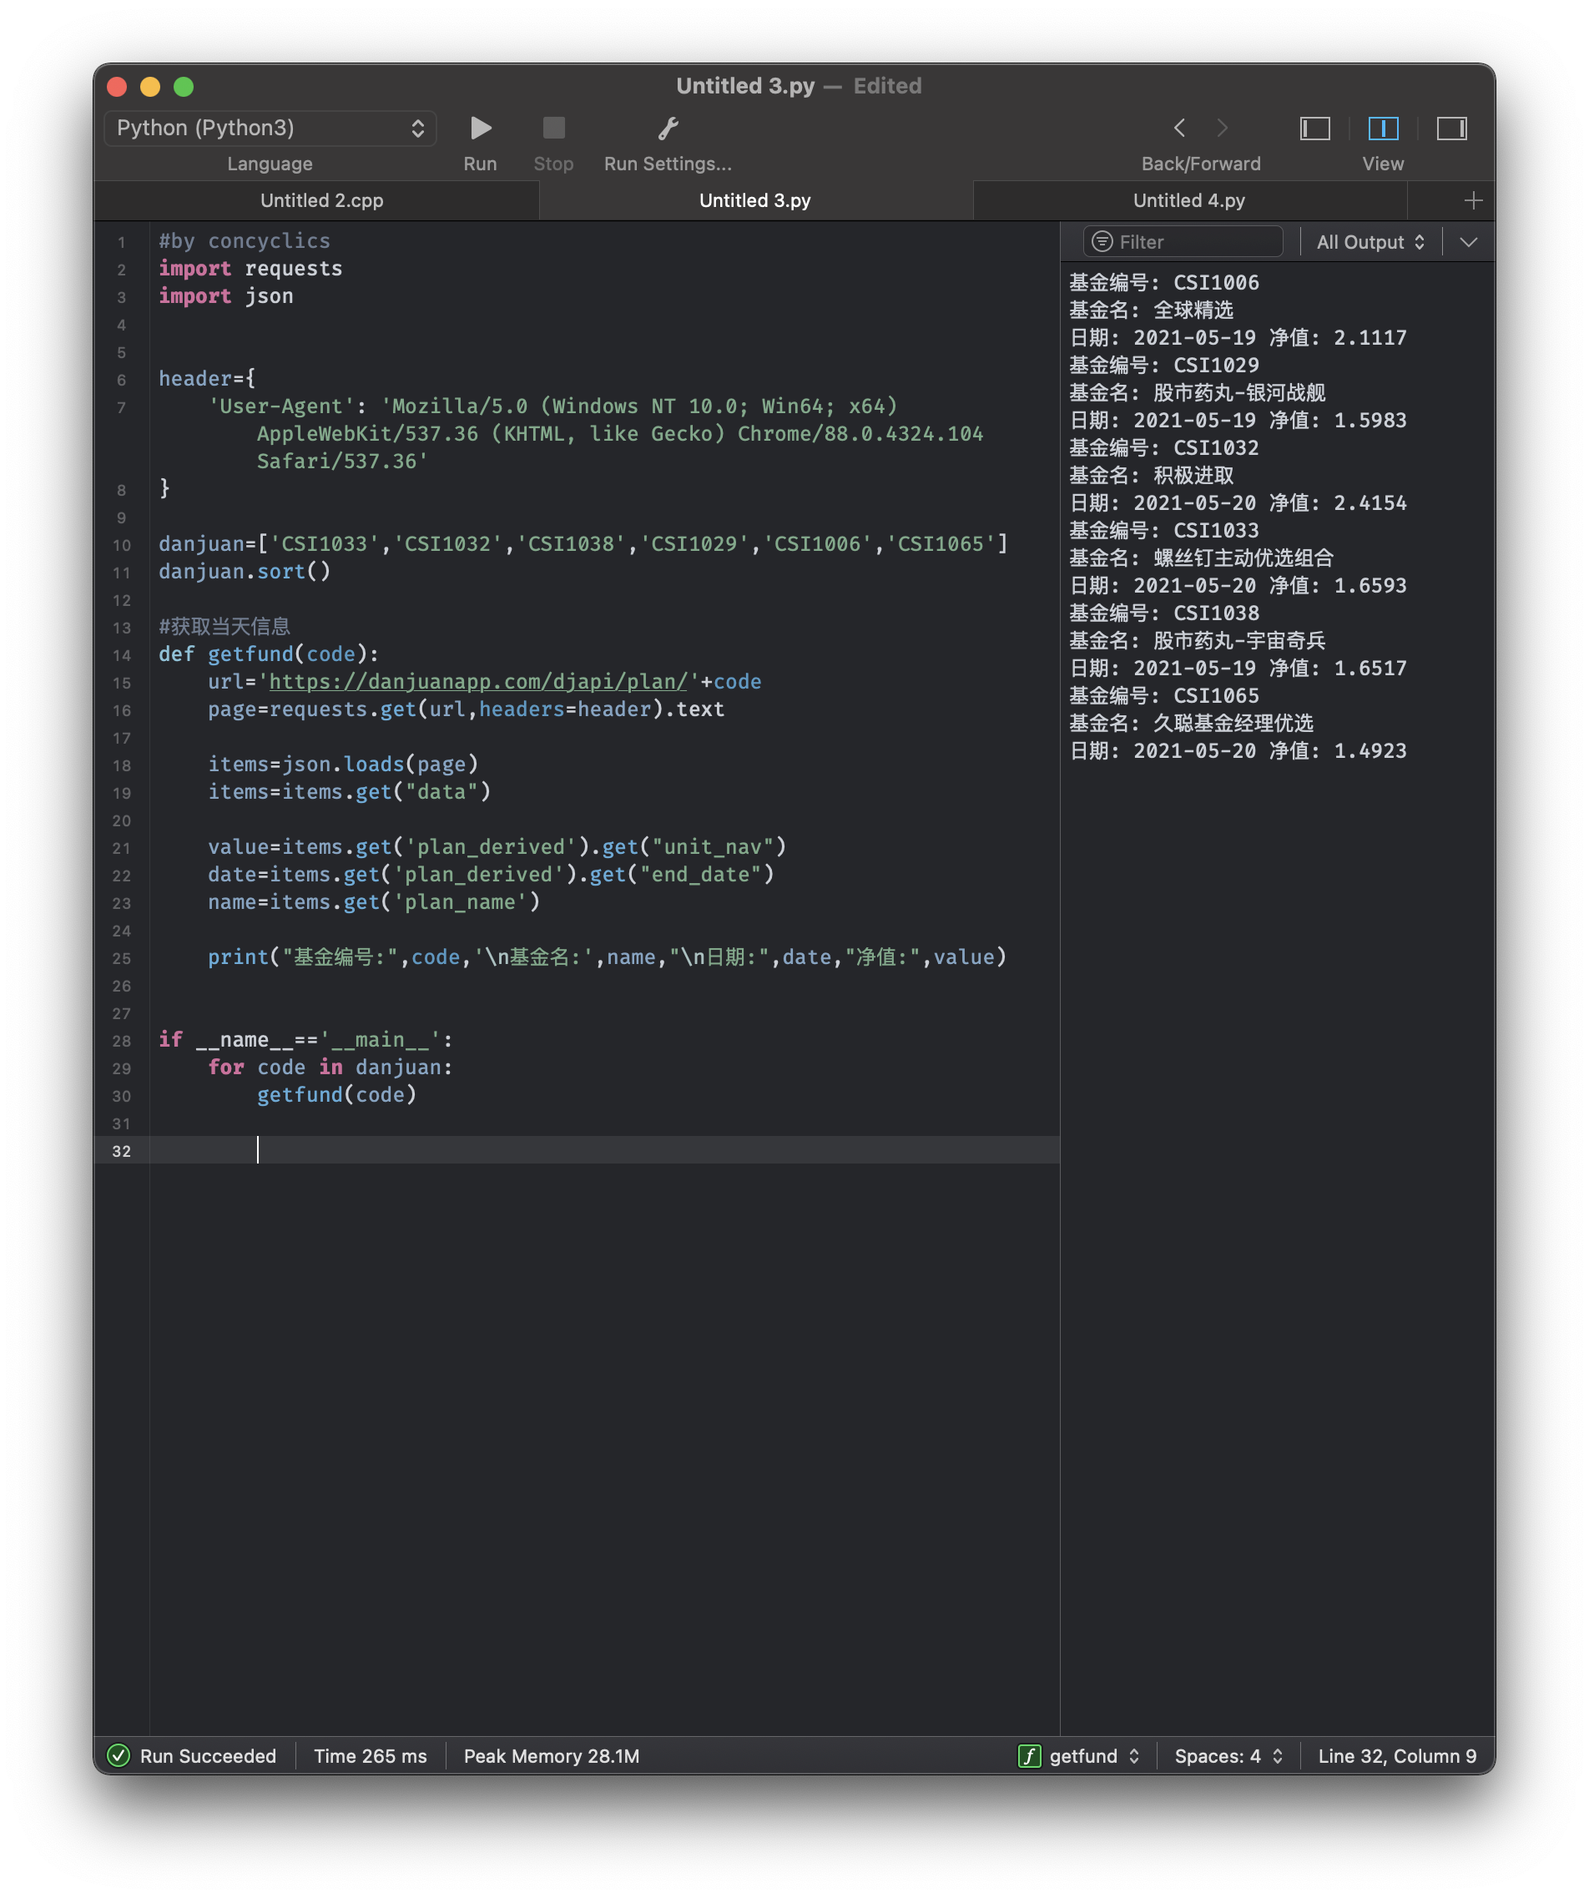The width and height of the screenshot is (1589, 1898).
Task: Expand the console options chevron
Action: (x=1468, y=242)
